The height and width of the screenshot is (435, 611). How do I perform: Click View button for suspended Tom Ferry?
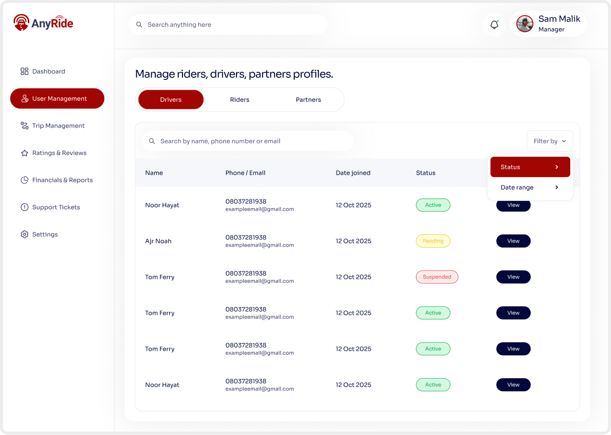tap(513, 277)
